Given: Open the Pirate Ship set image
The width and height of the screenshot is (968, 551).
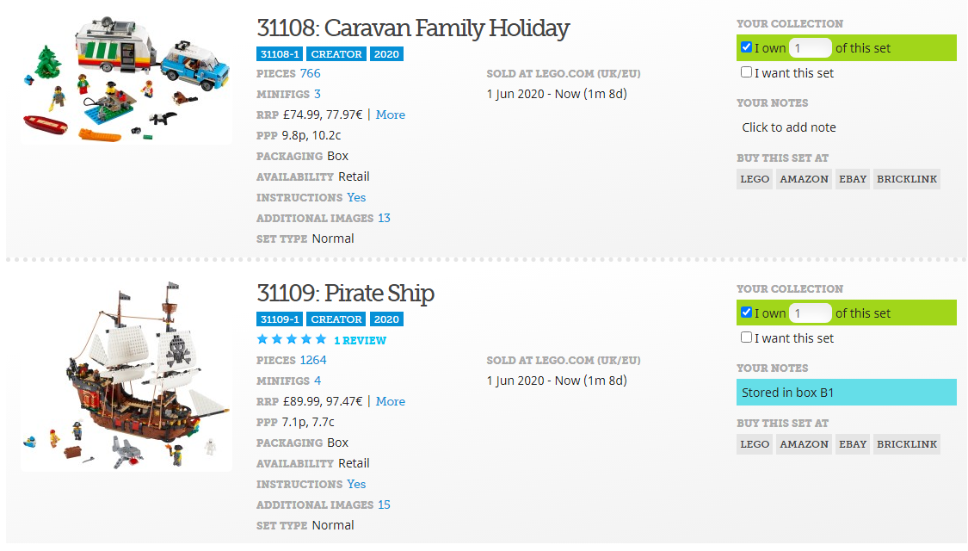Looking at the screenshot, I should tap(126, 376).
